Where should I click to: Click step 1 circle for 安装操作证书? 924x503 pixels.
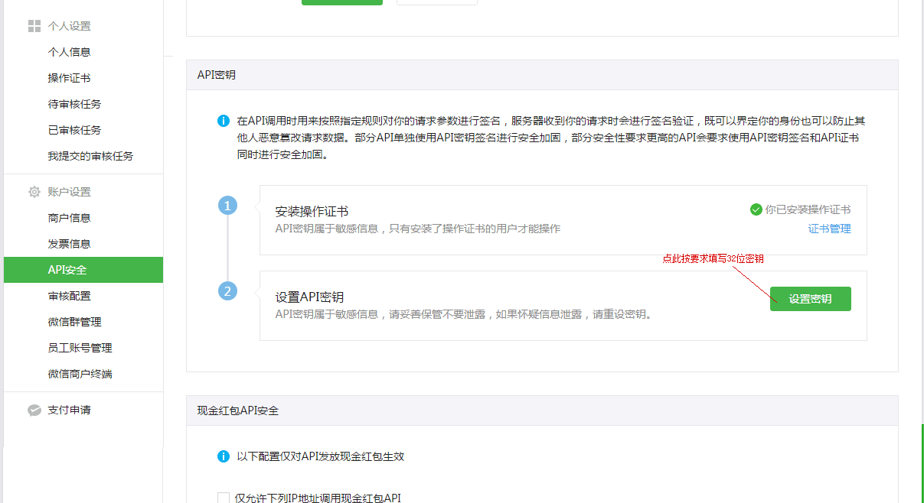(227, 206)
